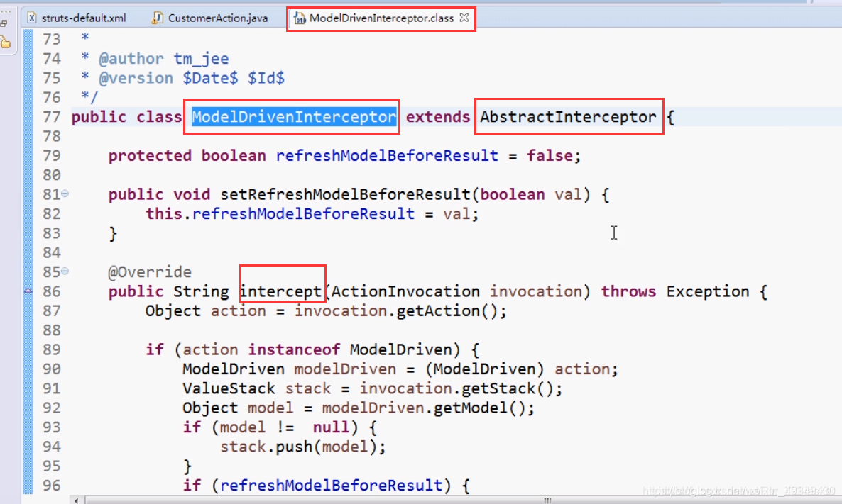Click the XML file icon on struts-default.xml tab
The image size is (842, 504).
coord(32,18)
